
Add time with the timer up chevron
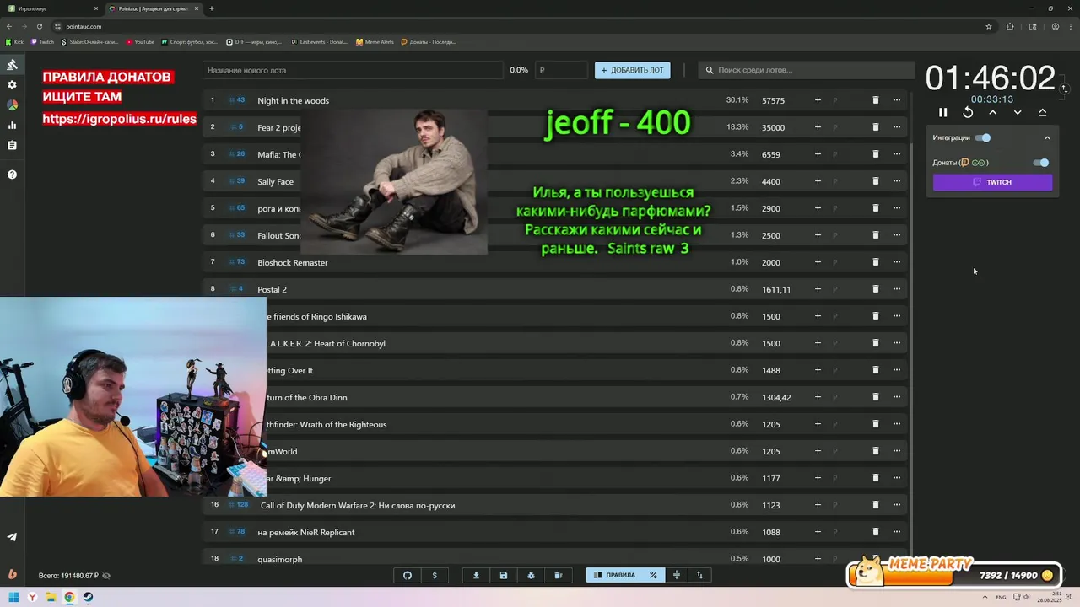click(x=993, y=112)
